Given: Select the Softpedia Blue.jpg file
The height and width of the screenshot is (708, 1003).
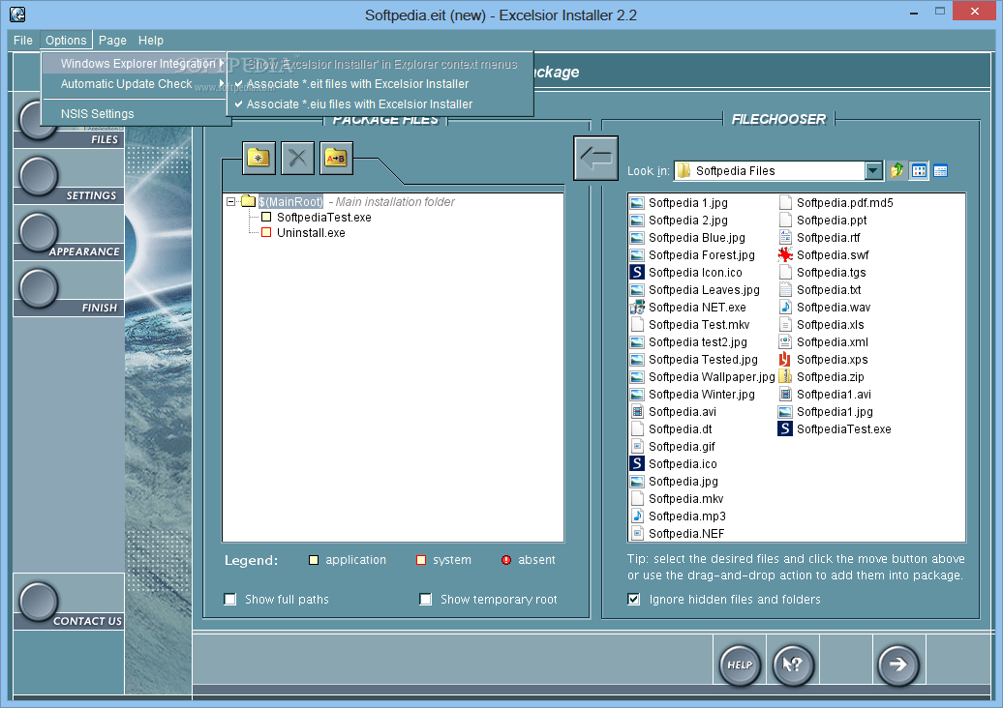Looking at the screenshot, I should click(689, 237).
